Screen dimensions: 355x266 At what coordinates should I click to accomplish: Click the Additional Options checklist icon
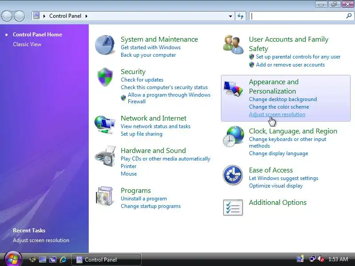[233, 207]
